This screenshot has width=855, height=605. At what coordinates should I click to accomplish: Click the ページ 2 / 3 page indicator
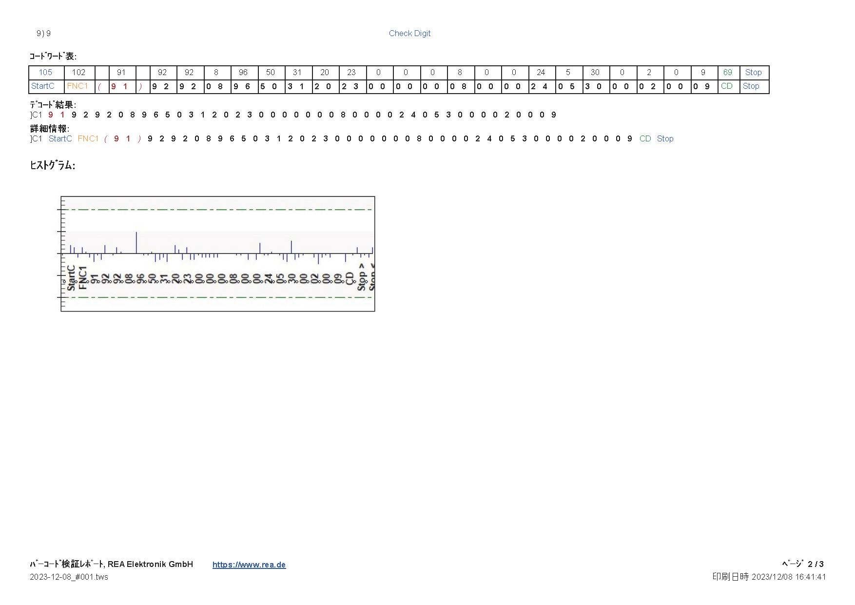pos(803,564)
